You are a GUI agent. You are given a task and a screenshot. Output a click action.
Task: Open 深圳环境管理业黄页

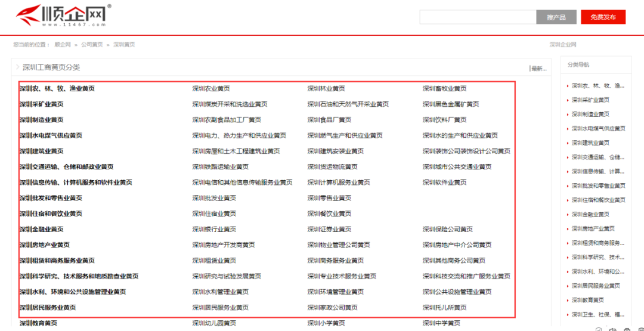[x=336, y=292]
